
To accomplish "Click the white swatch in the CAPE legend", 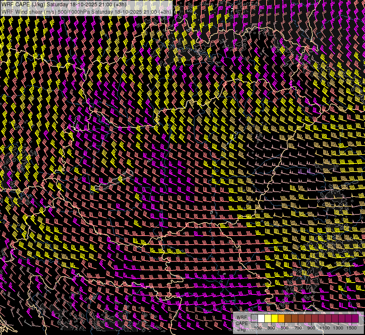I will tap(261, 319).
